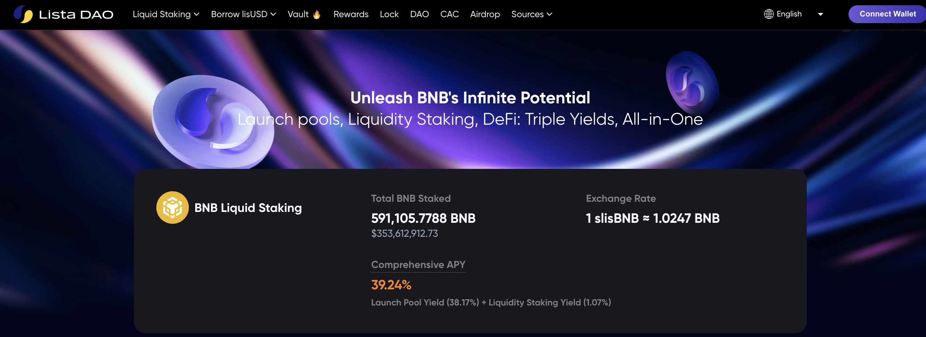
Task: Open the Lock menu item
Action: [389, 14]
